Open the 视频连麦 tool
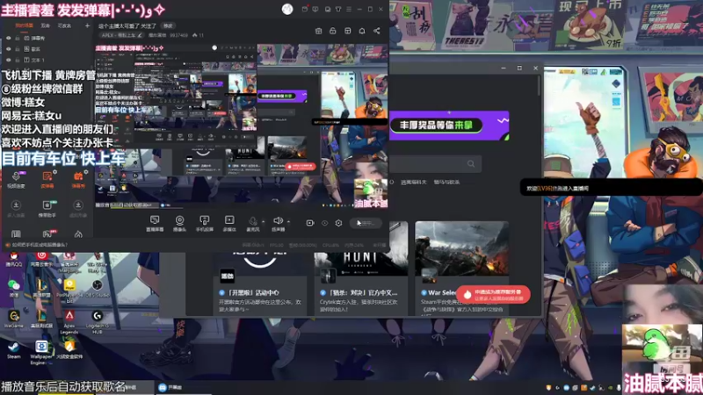This screenshot has height=395, width=703. pos(16,179)
